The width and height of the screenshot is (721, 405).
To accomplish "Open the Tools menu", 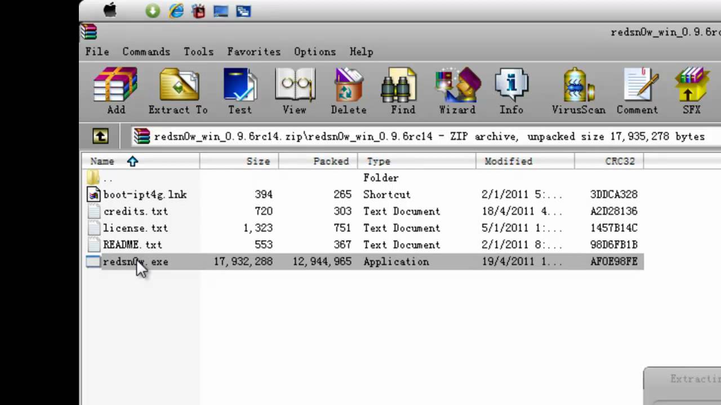I will (198, 51).
